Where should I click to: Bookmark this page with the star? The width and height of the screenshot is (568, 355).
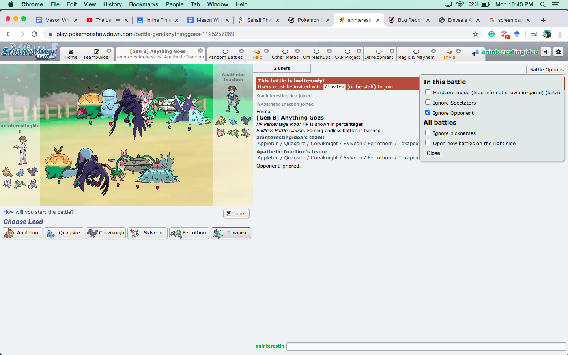click(476, 34)
